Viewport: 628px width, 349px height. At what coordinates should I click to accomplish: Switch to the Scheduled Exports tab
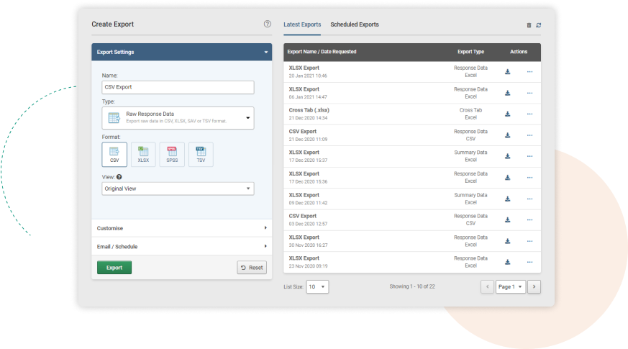(x=355, y=24)
